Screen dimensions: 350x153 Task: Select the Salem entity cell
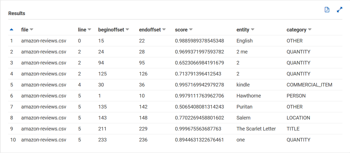coord(243,118)
